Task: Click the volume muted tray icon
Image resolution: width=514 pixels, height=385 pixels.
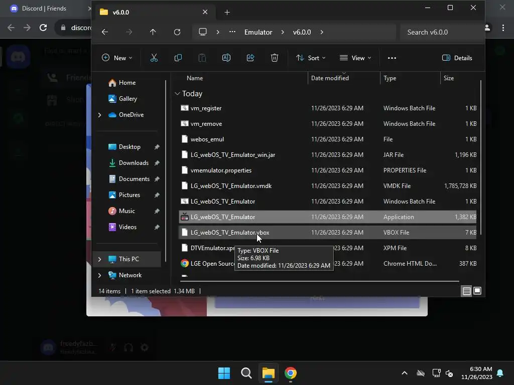Action: pyautogui.click(x=449, y=373)
